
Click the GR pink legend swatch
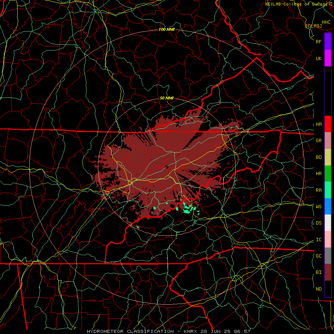click(x=328, y=140)
